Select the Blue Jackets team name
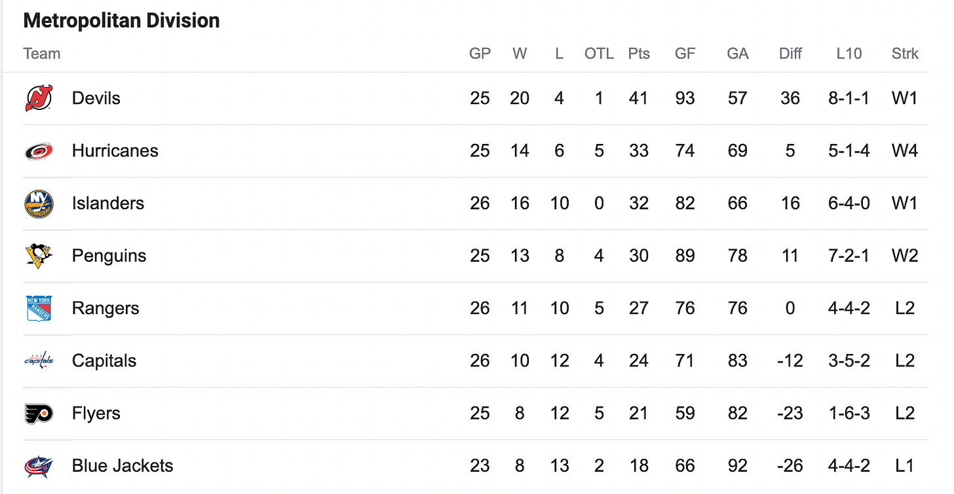Image resolution: width=954 pixels, height=494 pixels. pyautogui.click(x=123, y=466)
